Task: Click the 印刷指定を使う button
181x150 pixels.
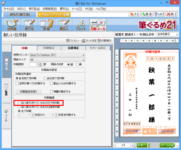Action: click(x=28, y=92)
